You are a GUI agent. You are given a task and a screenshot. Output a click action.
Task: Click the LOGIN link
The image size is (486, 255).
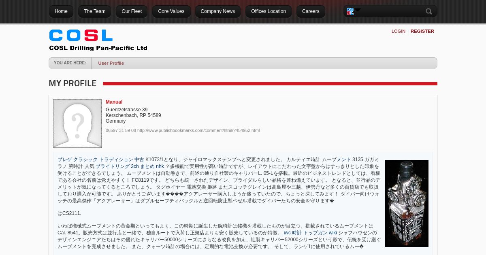click(x=399, y=31)
